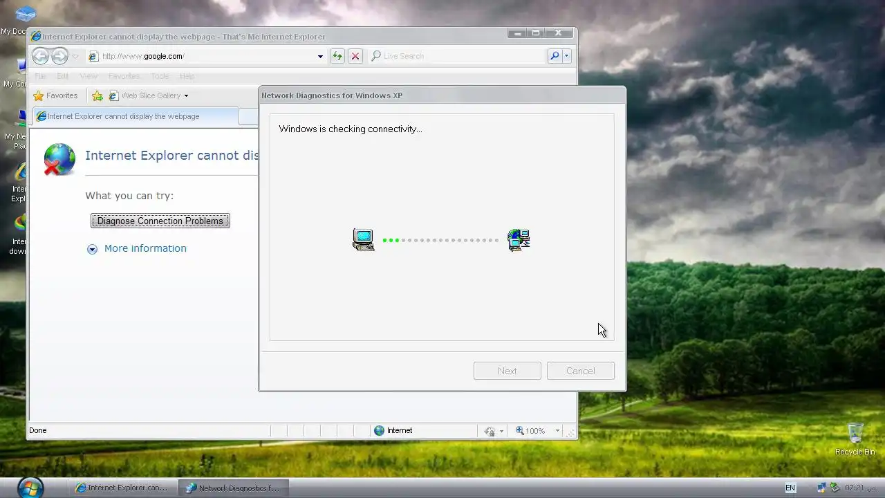
Task: Open the Tools menu in Internet Explorer
Action: (x=160, y=76)
